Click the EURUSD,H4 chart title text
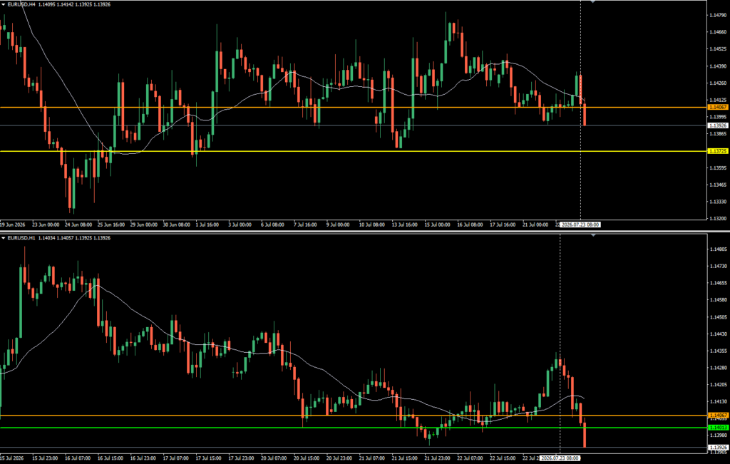This screenshot has width=730, height=464. [22, 4]
